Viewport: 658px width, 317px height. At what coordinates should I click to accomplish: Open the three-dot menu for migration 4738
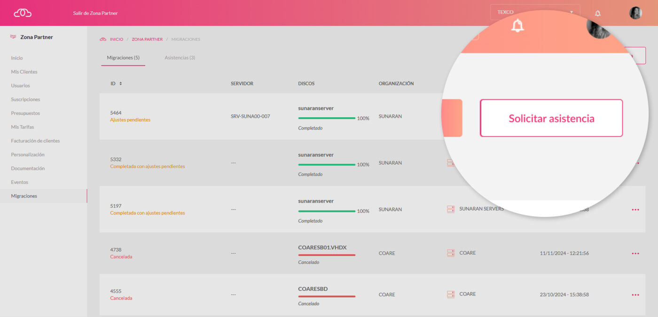pyautogui.click(x=635, y=253)
